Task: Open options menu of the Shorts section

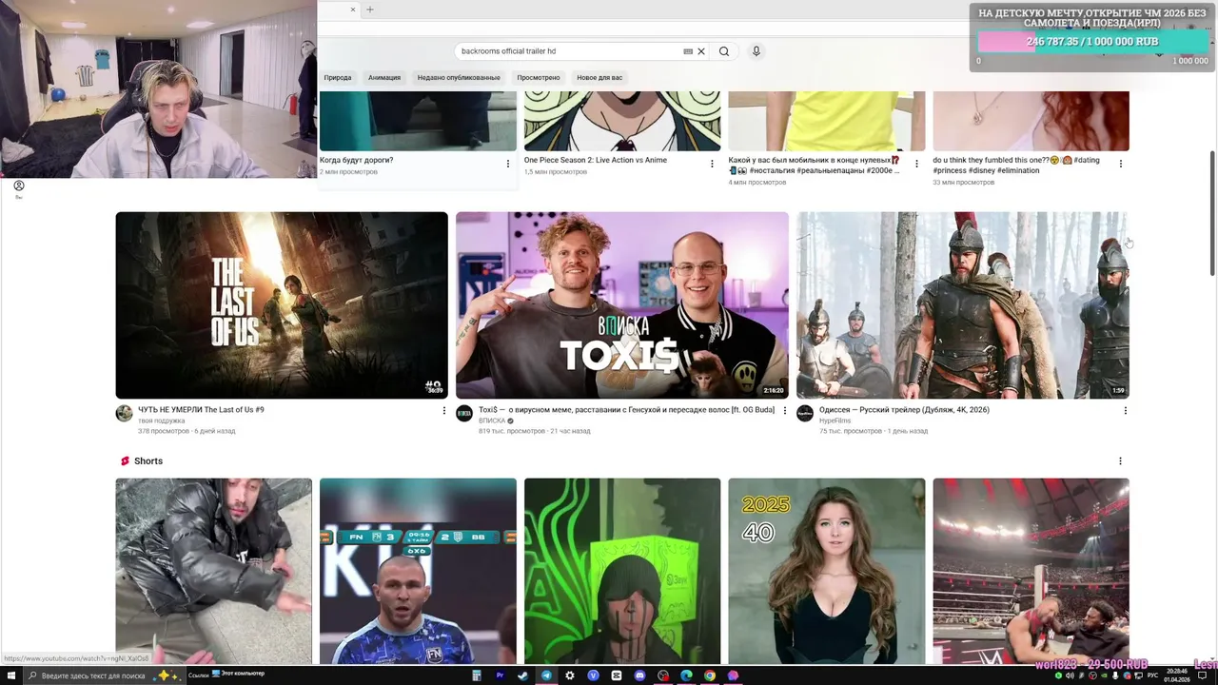Action: [x=1120, y=461]
